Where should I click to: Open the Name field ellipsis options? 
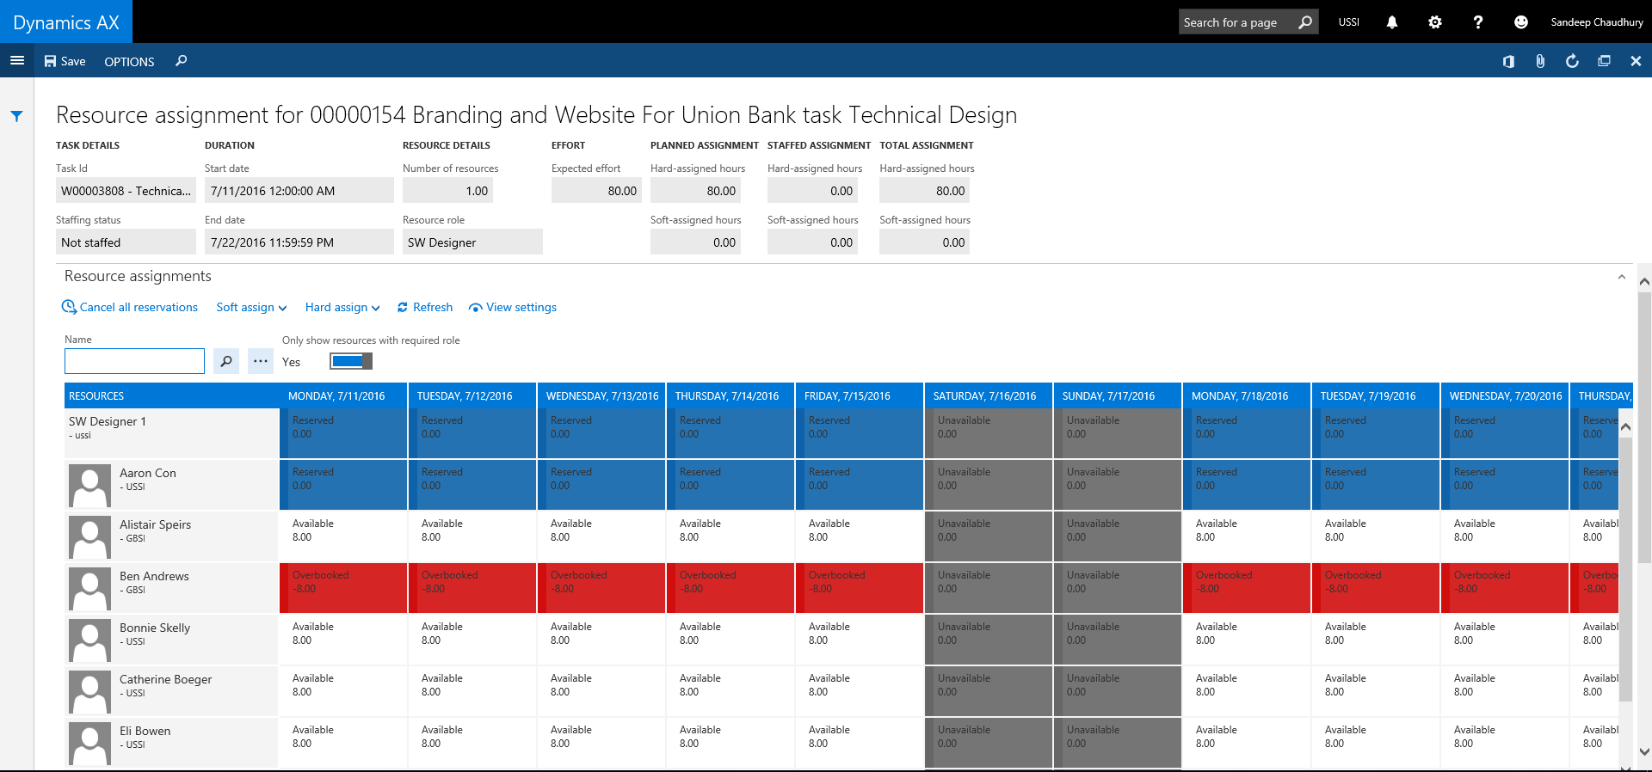tap(260, 361)
